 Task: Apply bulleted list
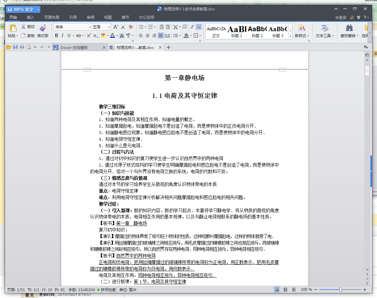tap(141, 27)
